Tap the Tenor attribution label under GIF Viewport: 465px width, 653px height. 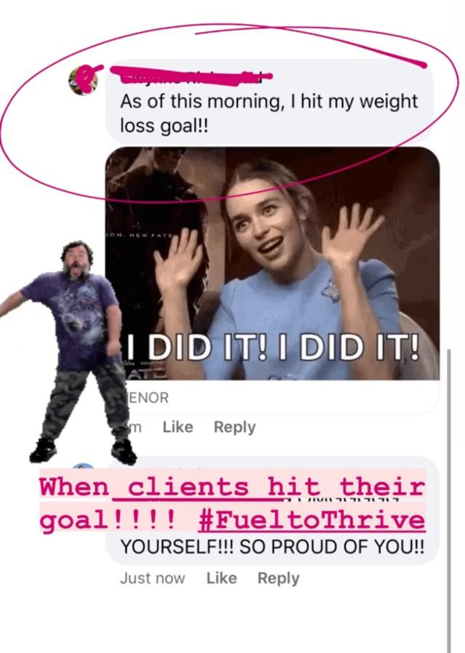pos(147,397)
